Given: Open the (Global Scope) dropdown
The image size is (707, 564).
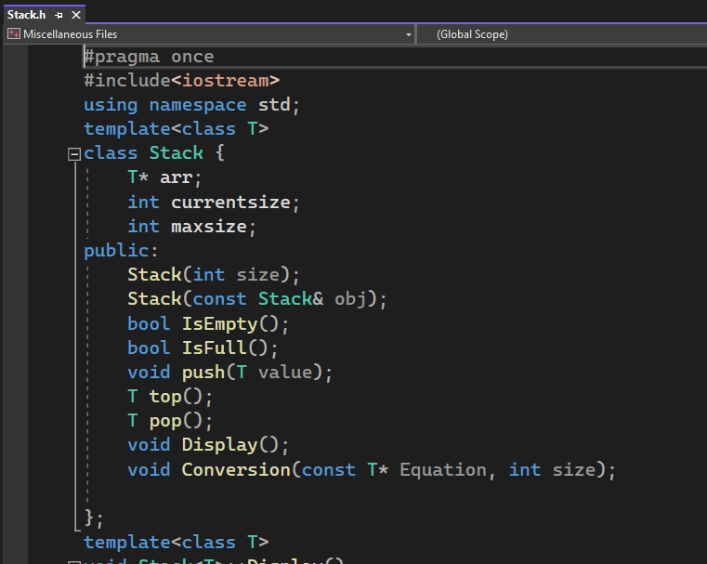Looking at the screenshot, I should pyautogui.click(x=562, y=34).
